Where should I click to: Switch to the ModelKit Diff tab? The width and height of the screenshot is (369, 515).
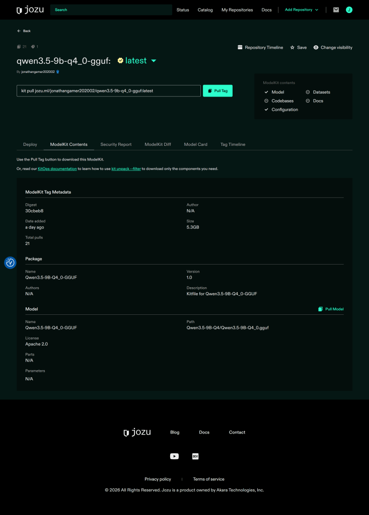tap(158, 144)
